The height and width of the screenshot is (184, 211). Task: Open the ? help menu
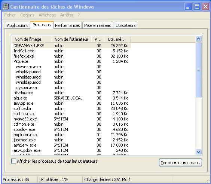79,15
